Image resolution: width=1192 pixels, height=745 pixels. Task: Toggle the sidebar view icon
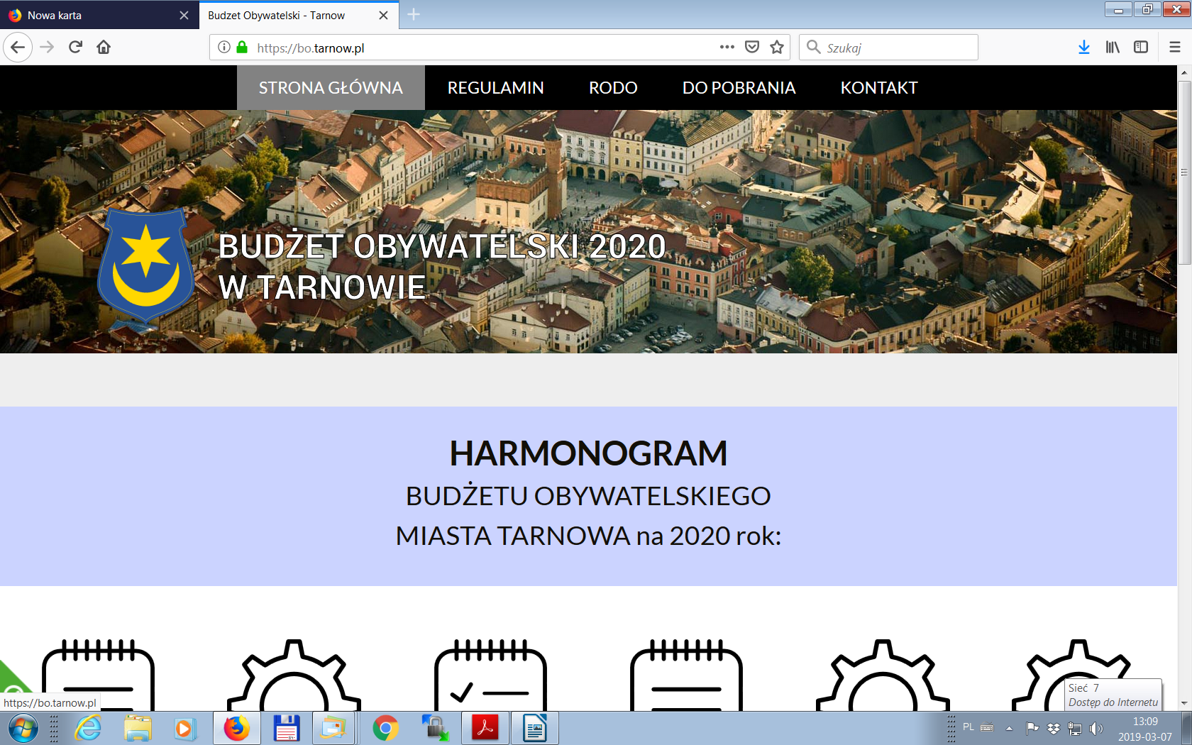point(1141,48)
